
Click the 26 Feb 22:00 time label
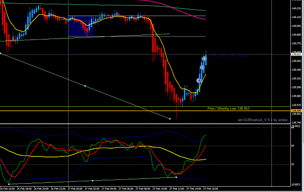pos(58,189)
